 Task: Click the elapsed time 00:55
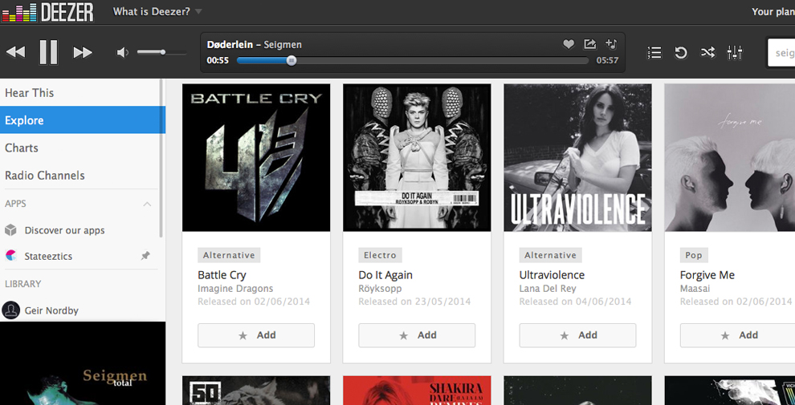click(218, 61)
